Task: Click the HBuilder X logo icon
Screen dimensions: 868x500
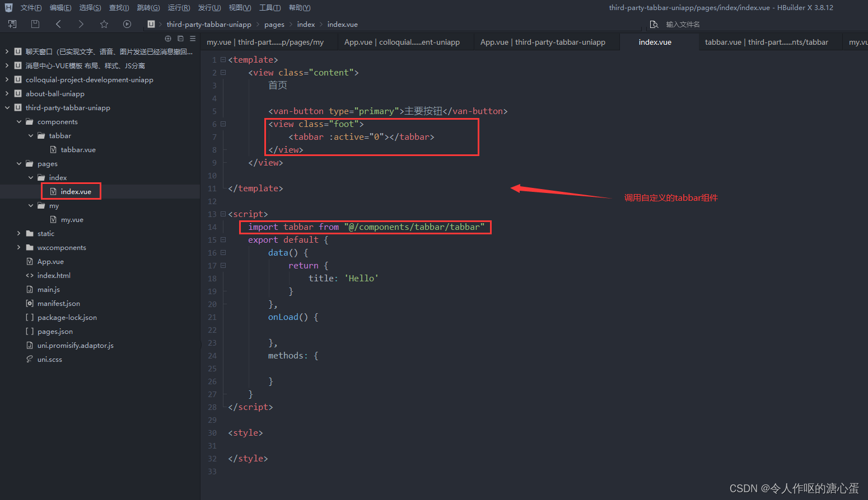Action: [8, 7]
